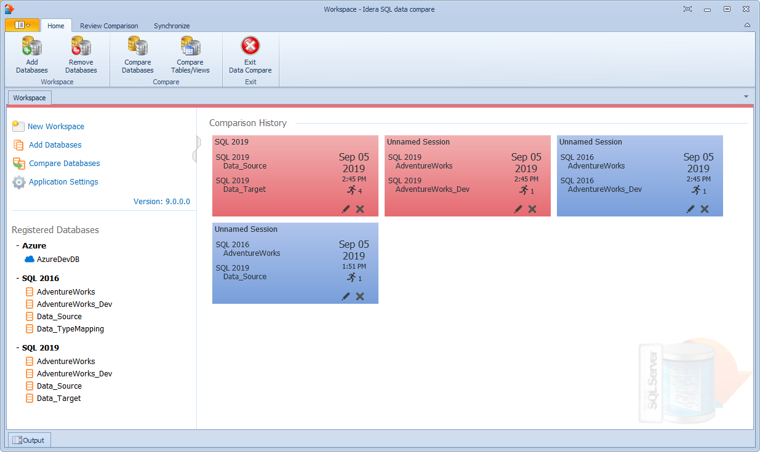760x452 pixels.
Task: Collapse the SQL 2016 server group
Action: tap(18, 279)
